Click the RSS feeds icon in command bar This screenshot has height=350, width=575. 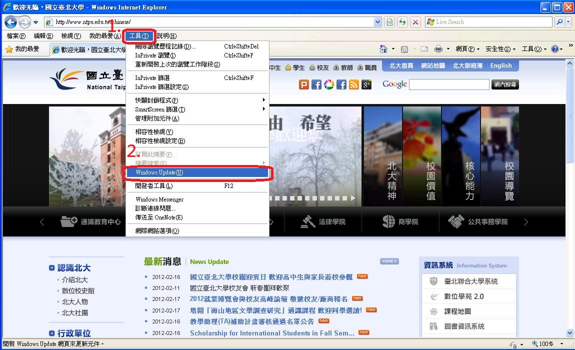click(404, 49)
